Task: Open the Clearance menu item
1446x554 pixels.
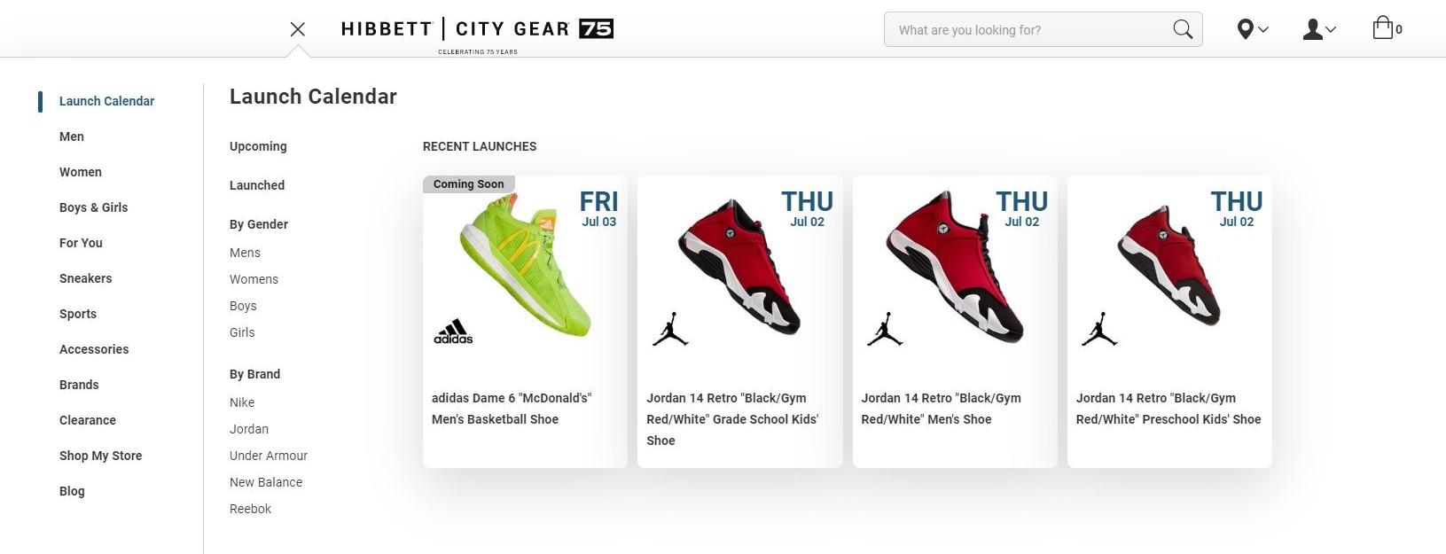Action: pyautogui.click(x=88, y=420)
